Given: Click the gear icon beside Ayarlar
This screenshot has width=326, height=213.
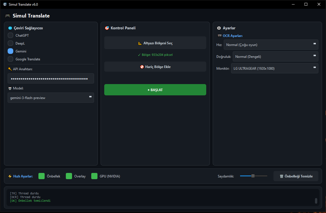Looking at the screenshot, I should (219, 28).
